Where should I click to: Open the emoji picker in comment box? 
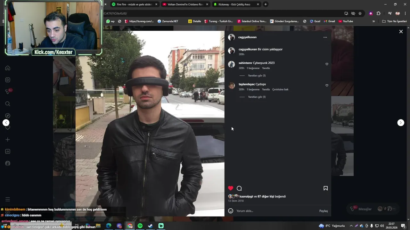(x=231, y=211)
